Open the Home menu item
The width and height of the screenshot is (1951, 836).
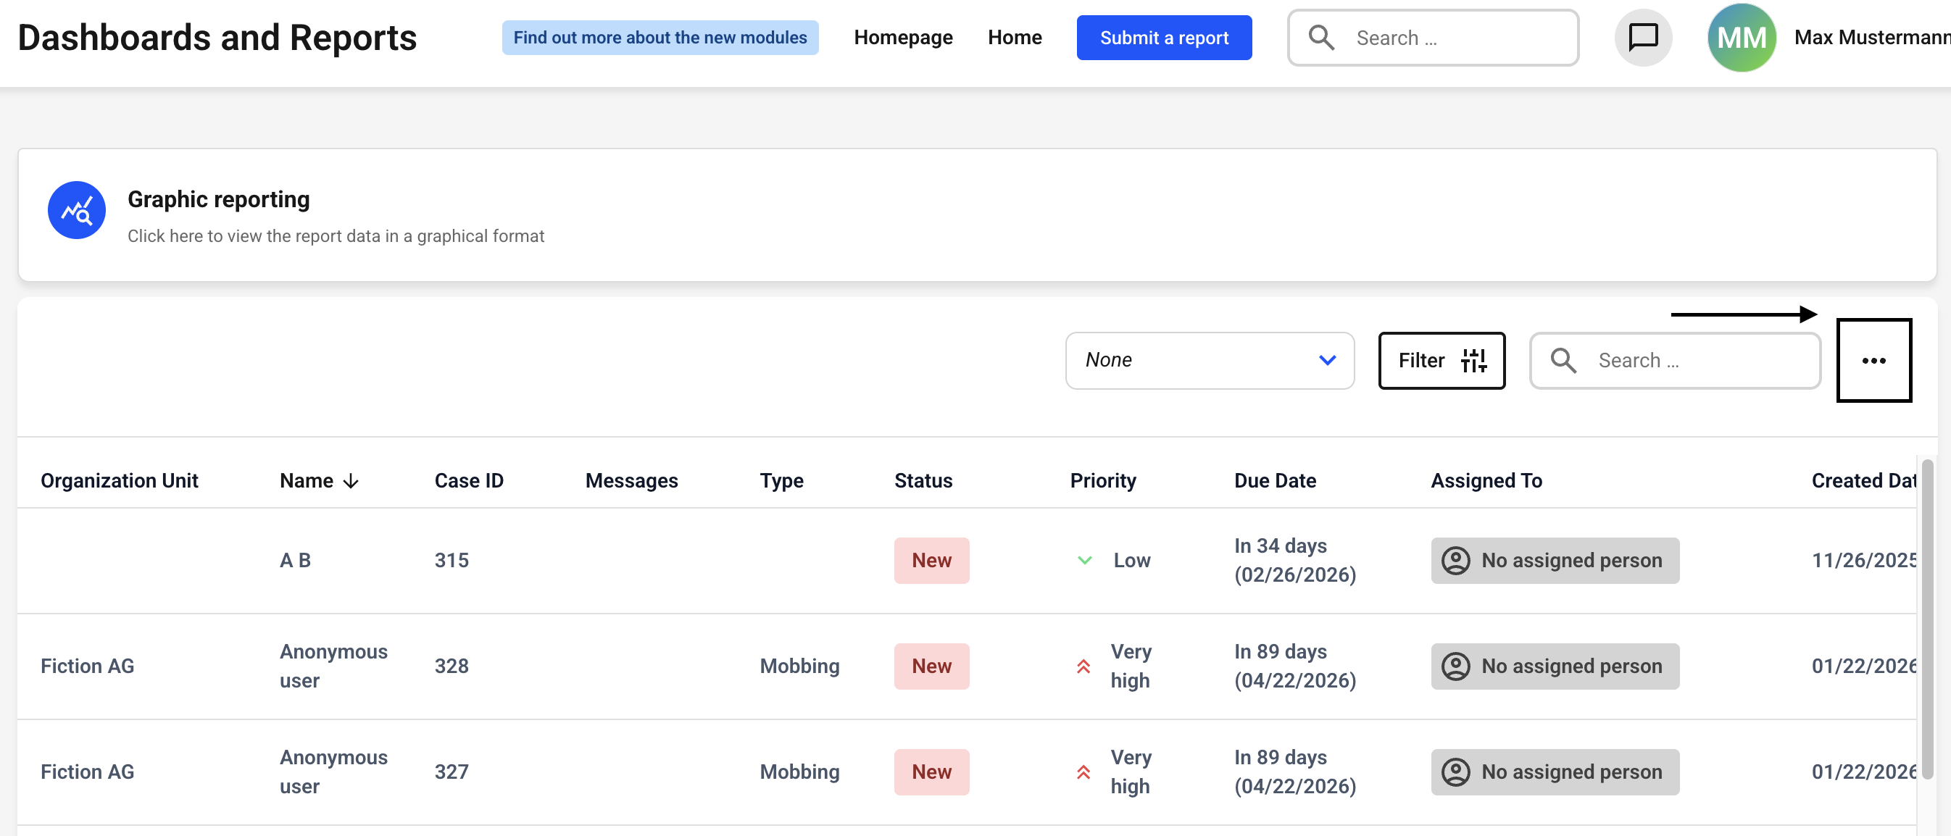point(1014,37)
